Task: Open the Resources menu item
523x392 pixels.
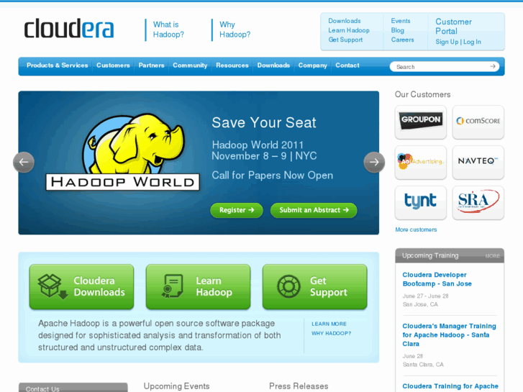Action: pyautogui.click(x=232, y=65)
